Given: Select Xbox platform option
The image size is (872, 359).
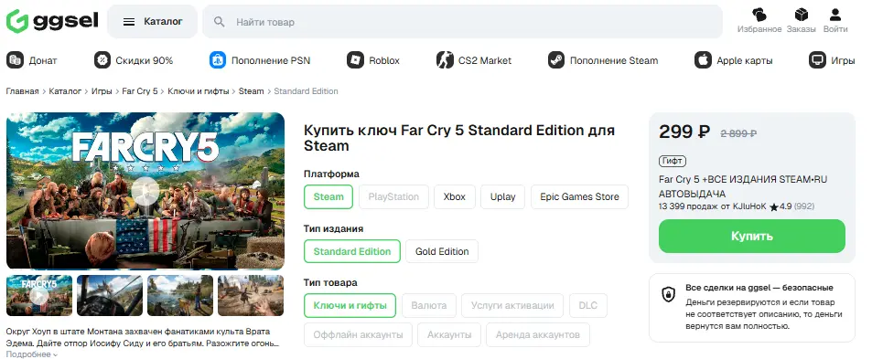Looking at the screenshot, I should pos(455,197).
